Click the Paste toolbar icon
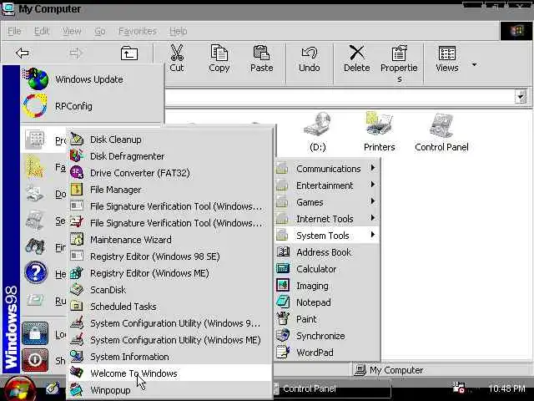This screenshot has width=534, height=401. [x=261, y=58]
